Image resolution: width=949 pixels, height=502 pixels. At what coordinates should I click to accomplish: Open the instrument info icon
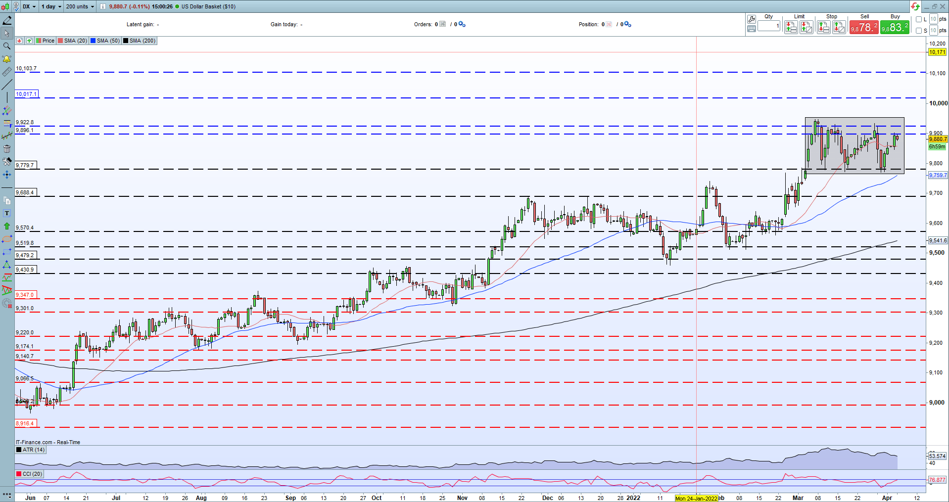[x=102, y=6]
